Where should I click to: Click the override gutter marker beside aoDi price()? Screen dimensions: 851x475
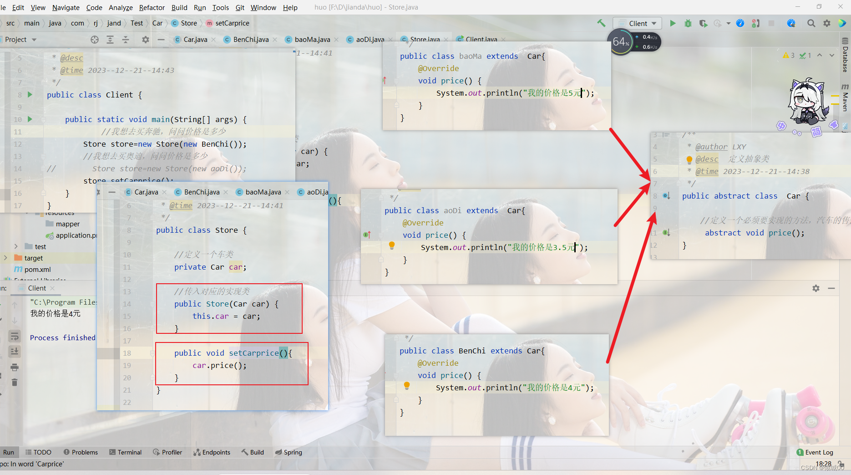[367, 235]
